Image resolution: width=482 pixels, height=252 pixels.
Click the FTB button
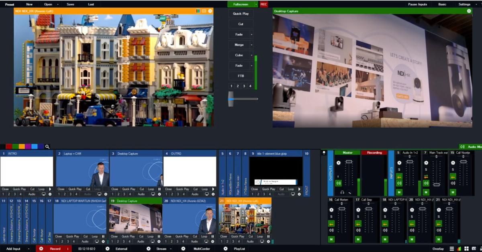[241, 76]
